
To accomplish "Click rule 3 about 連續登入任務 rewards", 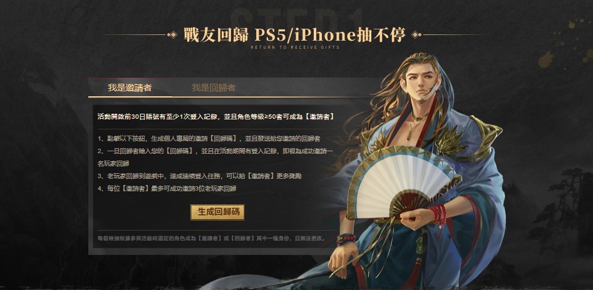I will click(x=199, y=176).
